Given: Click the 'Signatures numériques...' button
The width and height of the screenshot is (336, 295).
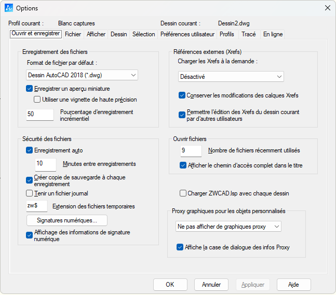Looking at the screenshot, I should point(67,220).
